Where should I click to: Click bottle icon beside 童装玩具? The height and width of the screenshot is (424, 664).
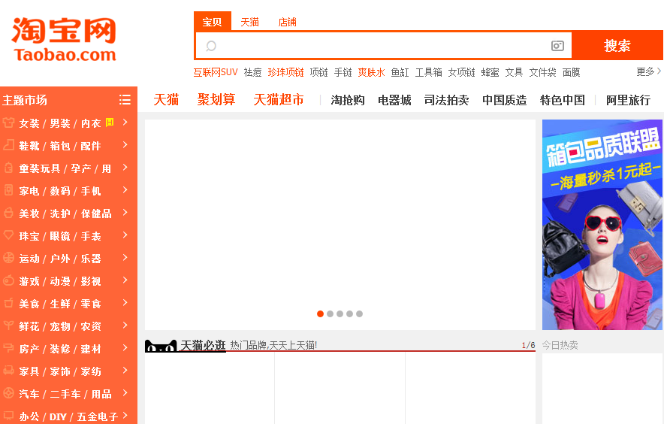click(x=8, y=168)
